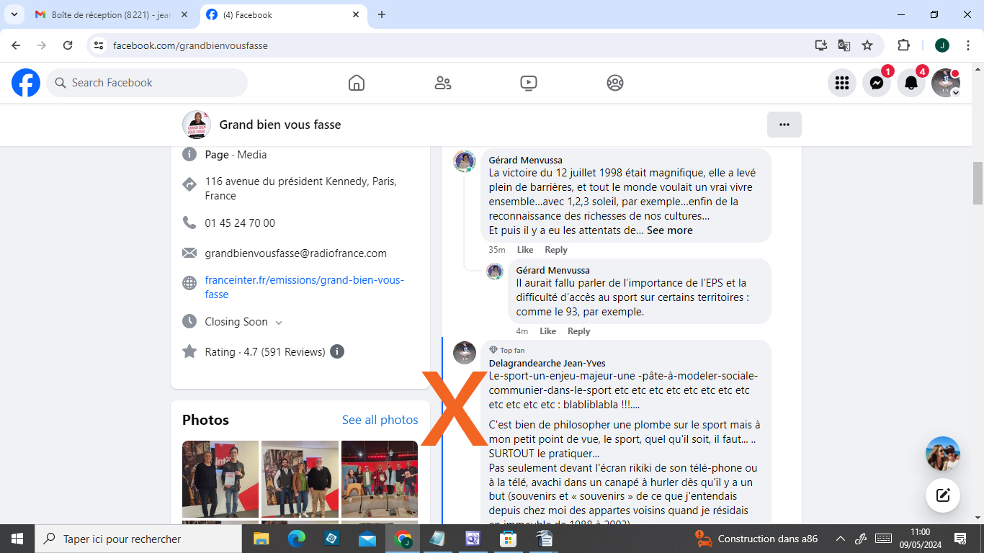Click the grandbienvousfasse@radiofrance.com email

tap(295, 253)
